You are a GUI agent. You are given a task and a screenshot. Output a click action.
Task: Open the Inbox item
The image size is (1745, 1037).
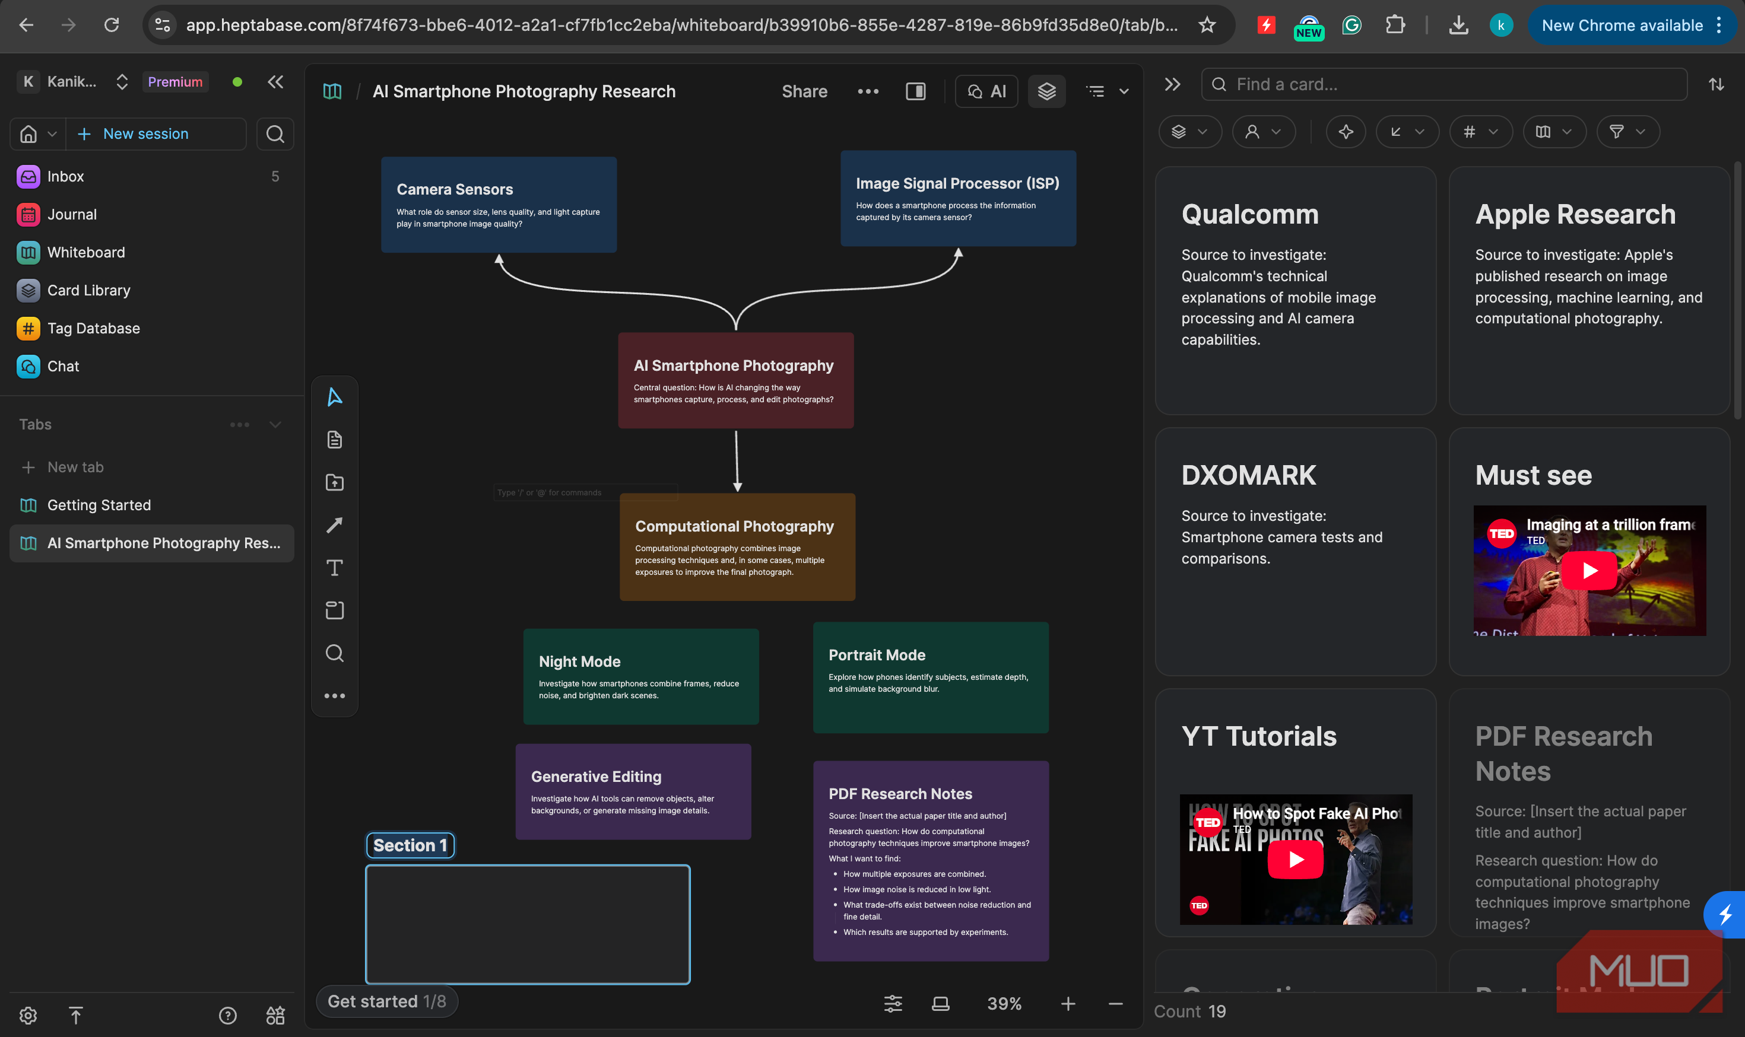coord(151,177)
